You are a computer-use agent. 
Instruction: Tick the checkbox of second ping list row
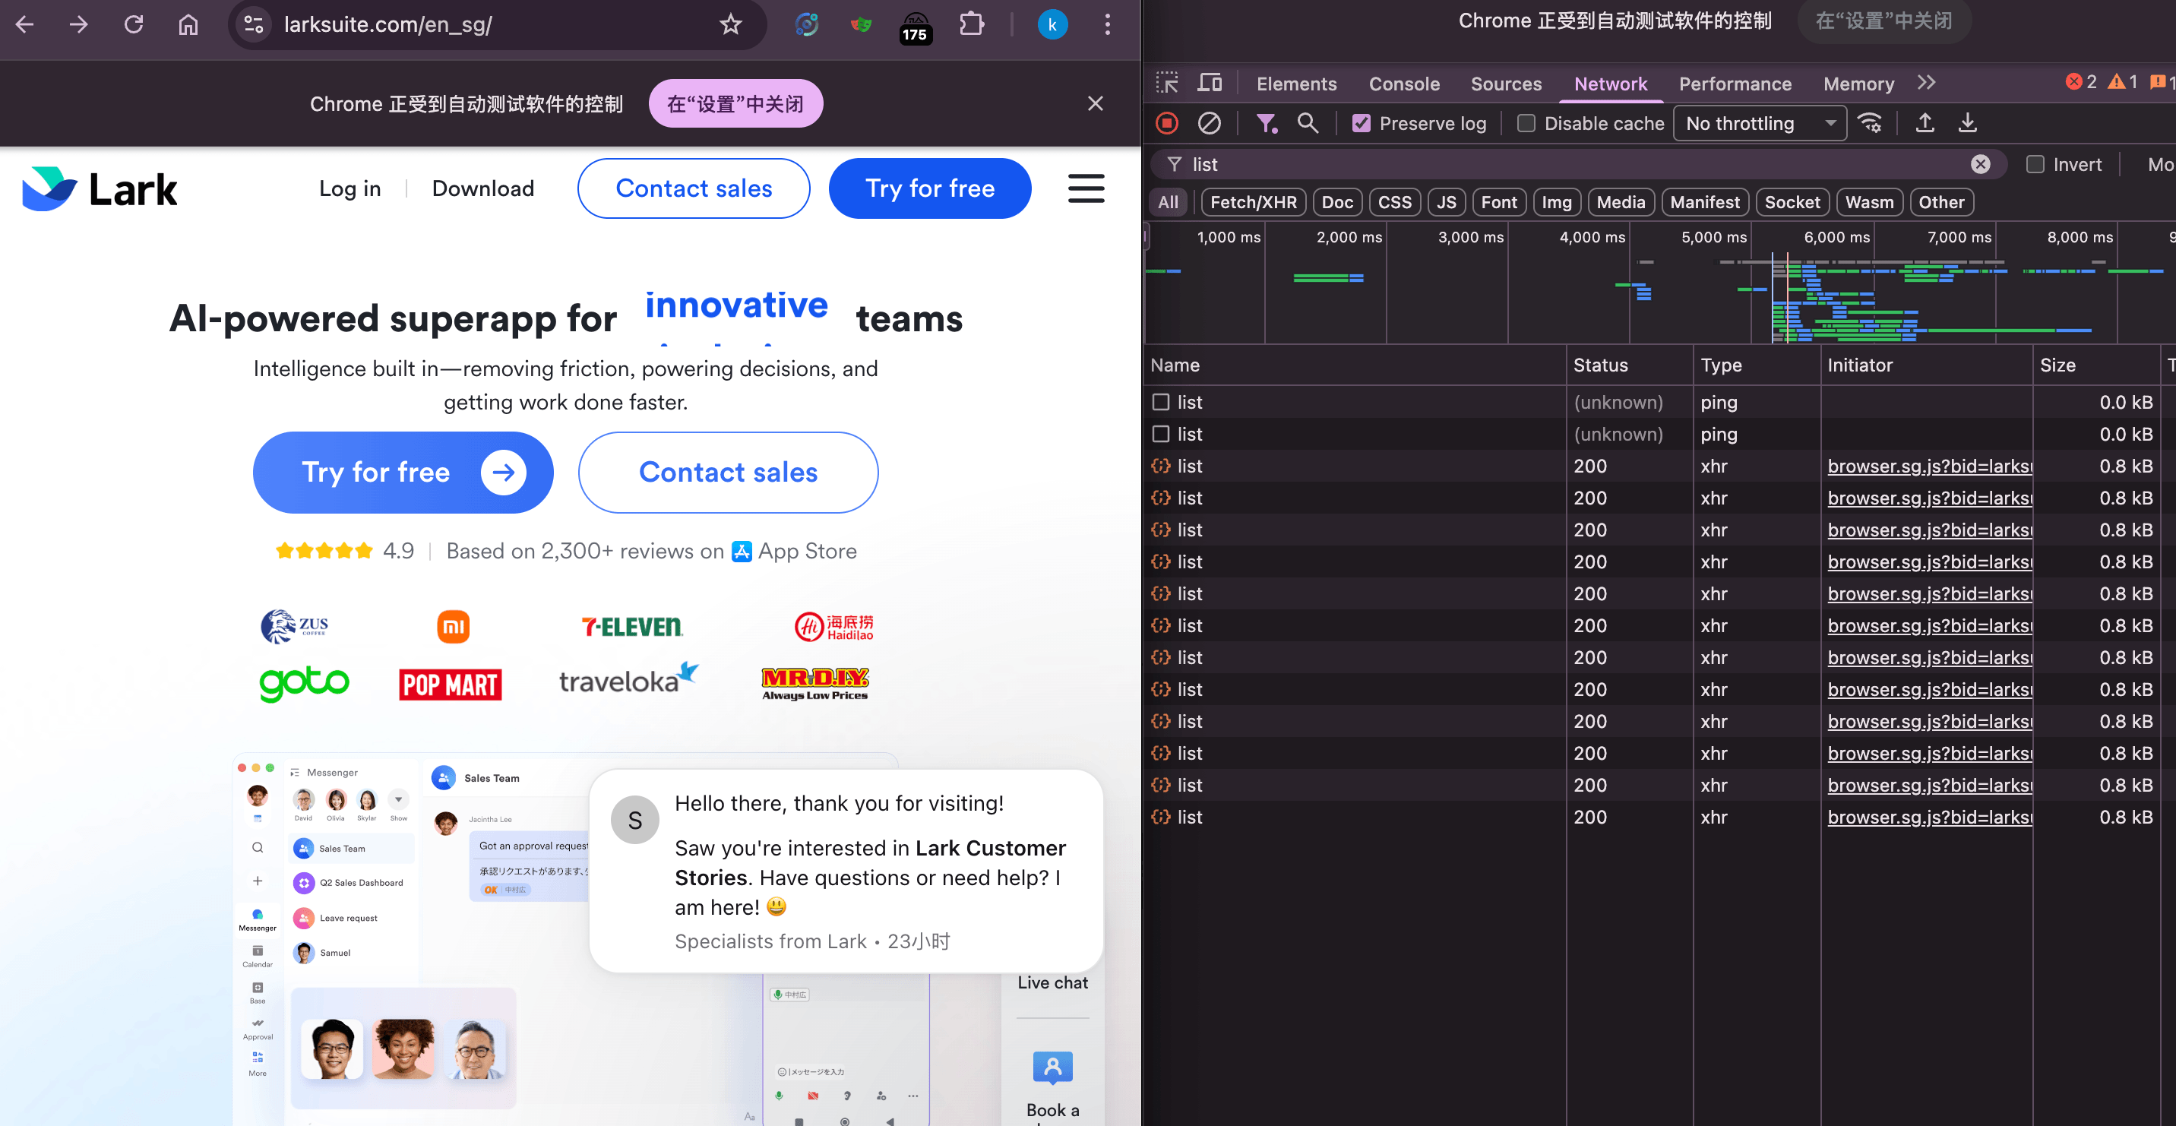(x=1162, y=434)
